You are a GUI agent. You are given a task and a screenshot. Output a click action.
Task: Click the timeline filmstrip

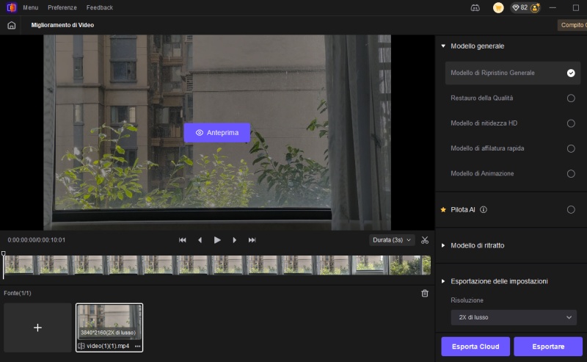click(217, 265)
